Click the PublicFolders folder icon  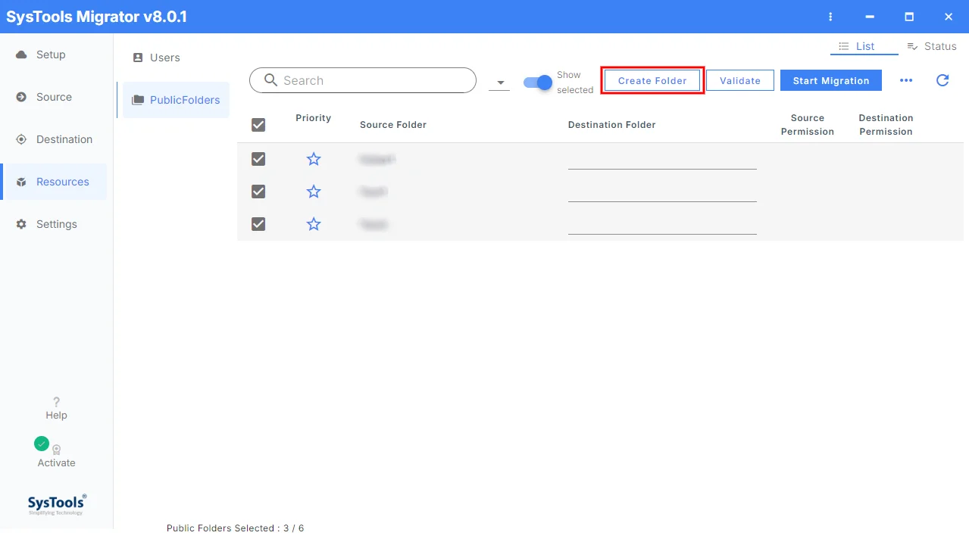(138, 100)
